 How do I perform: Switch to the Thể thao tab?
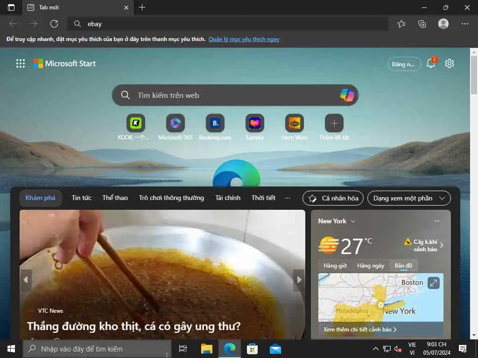pyautogui.click(x=115, y=198)
